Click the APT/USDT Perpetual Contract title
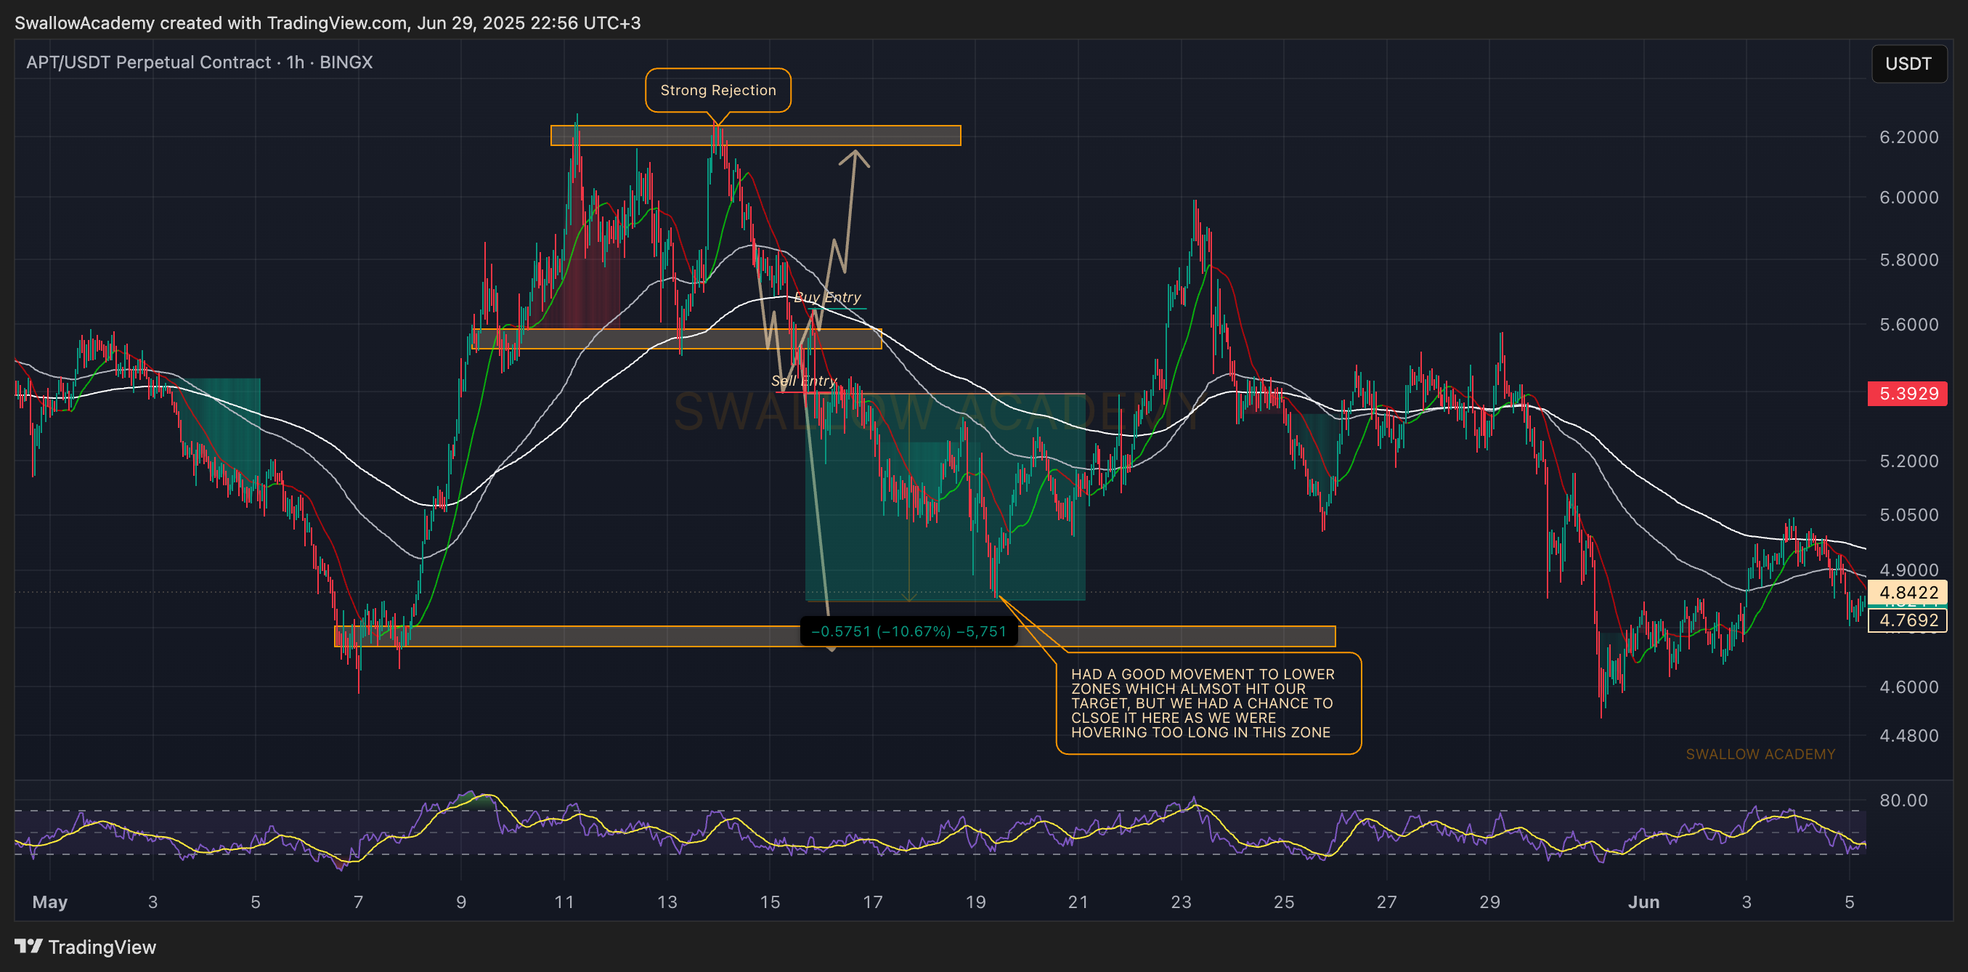This screenshot has width=1968, height=972. point(200,62)
